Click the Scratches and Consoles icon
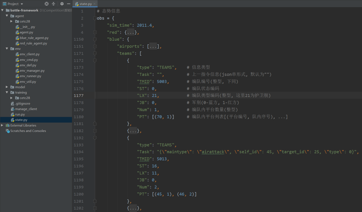This screenshot has width=362, height=212. click(x=8, y=131)
